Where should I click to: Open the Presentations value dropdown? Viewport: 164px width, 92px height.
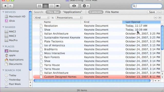(x=69, y=18)
